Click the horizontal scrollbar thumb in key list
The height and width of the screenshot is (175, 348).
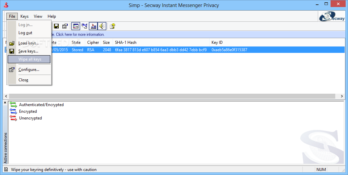172,96
